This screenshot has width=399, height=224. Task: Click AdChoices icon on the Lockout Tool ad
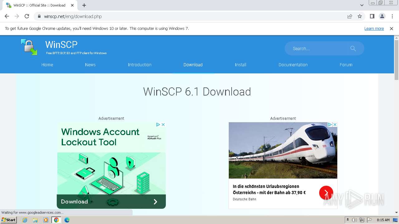(x=158, y=124)
